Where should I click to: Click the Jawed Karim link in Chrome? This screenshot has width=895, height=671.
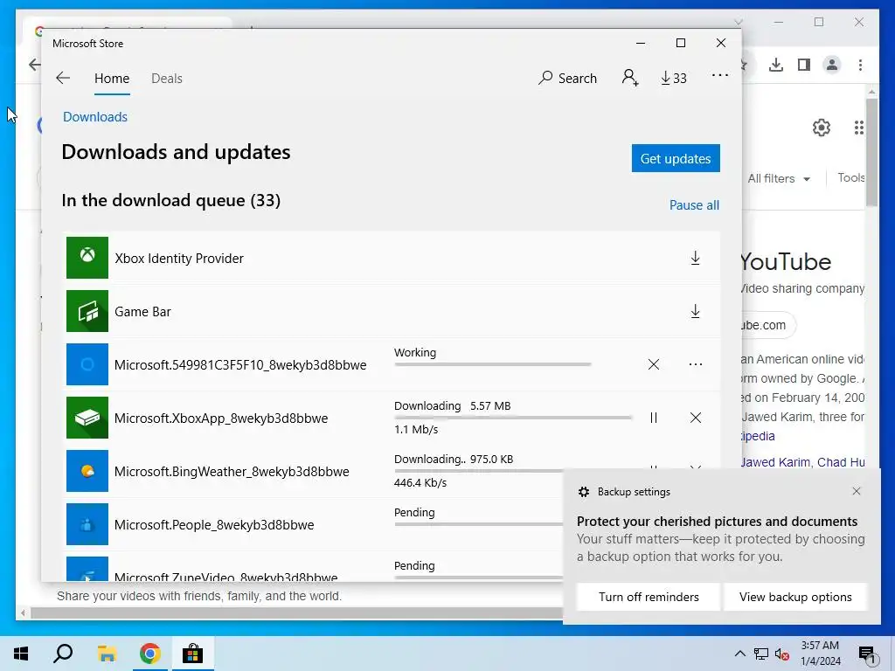click(775, 462)
